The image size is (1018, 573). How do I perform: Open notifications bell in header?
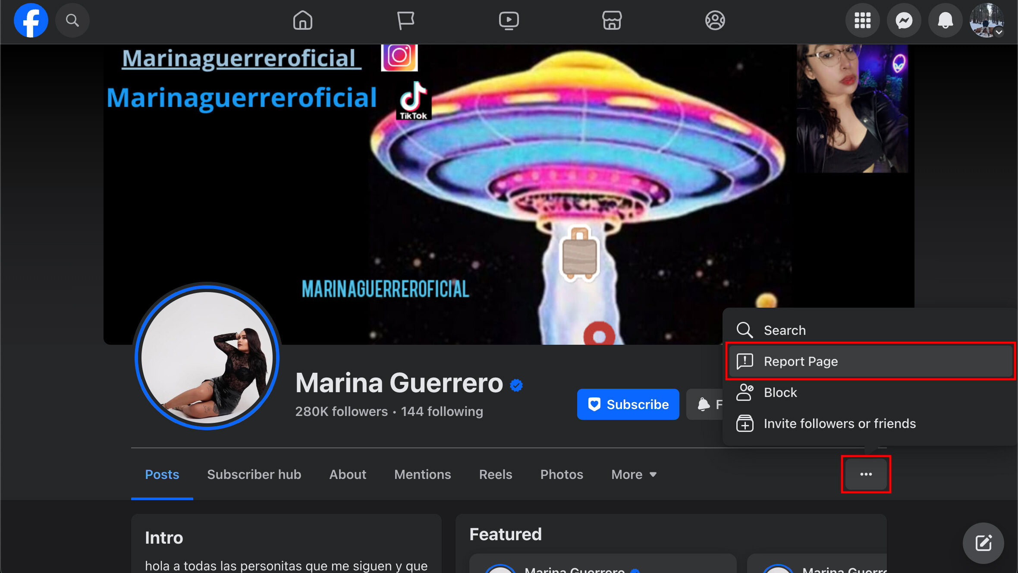coord(945,20)
